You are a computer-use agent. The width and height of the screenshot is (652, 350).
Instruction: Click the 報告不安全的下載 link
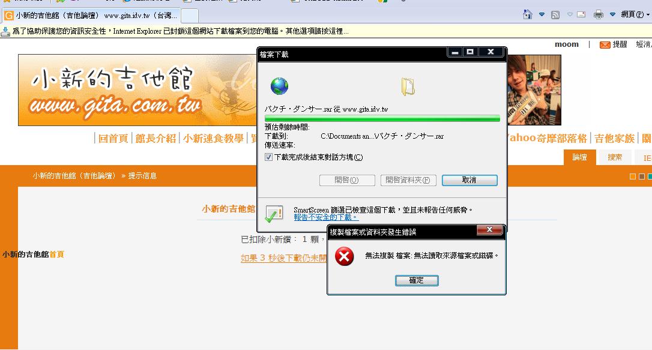tap(325, 217)
